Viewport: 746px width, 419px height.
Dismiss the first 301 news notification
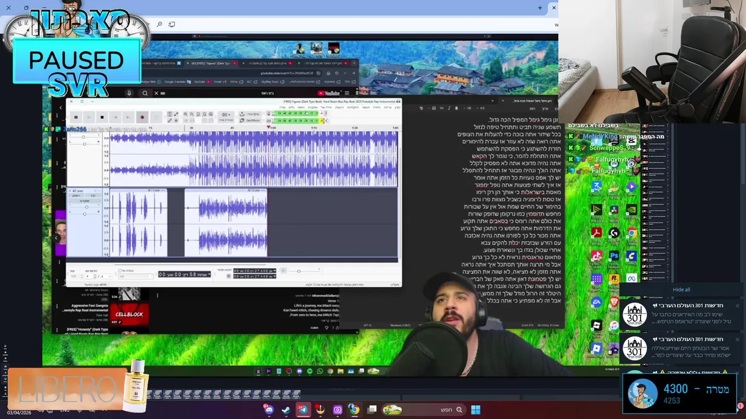tap(737, 306)
